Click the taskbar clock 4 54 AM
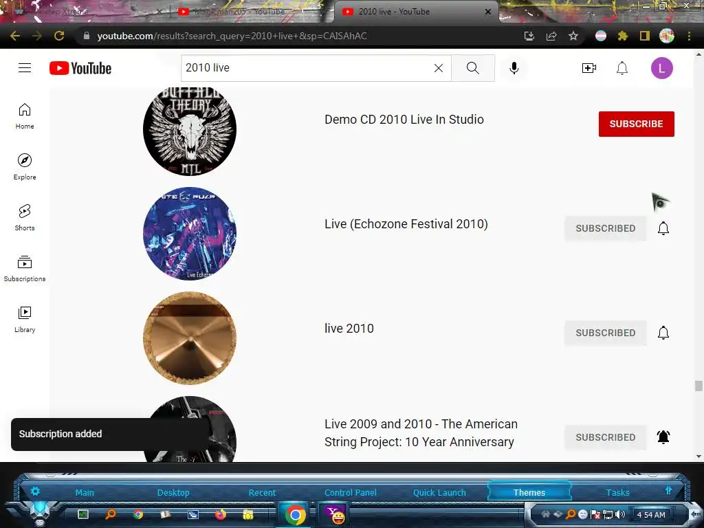 [x=651, y=515]
